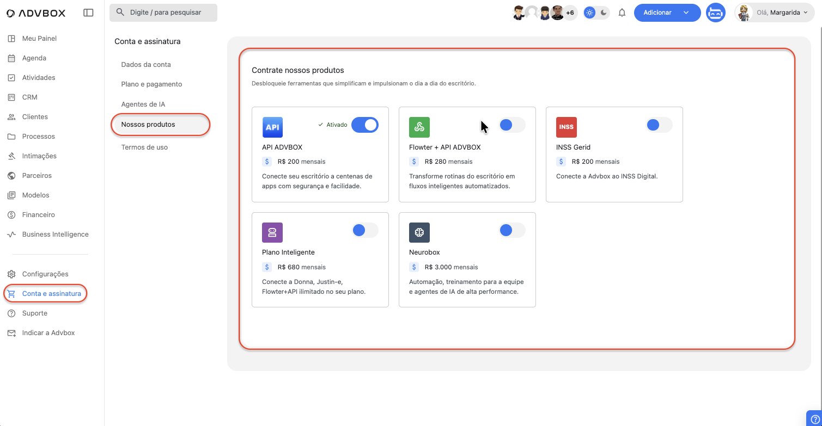Open Business Intelligence in sidebar
The height and width of the screenshot is (426, 822).
point(55,234)
